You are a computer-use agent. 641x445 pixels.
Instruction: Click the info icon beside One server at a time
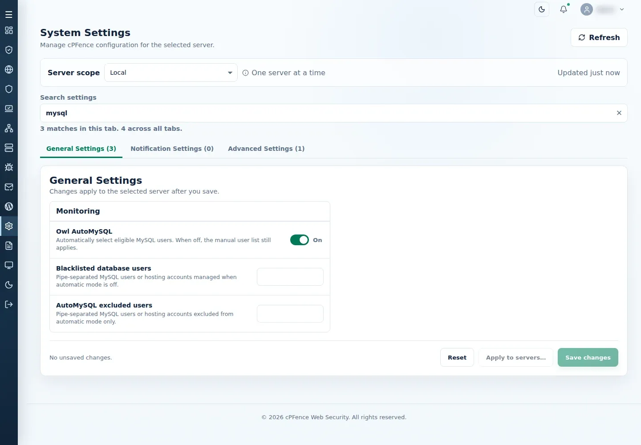point(245,73)
